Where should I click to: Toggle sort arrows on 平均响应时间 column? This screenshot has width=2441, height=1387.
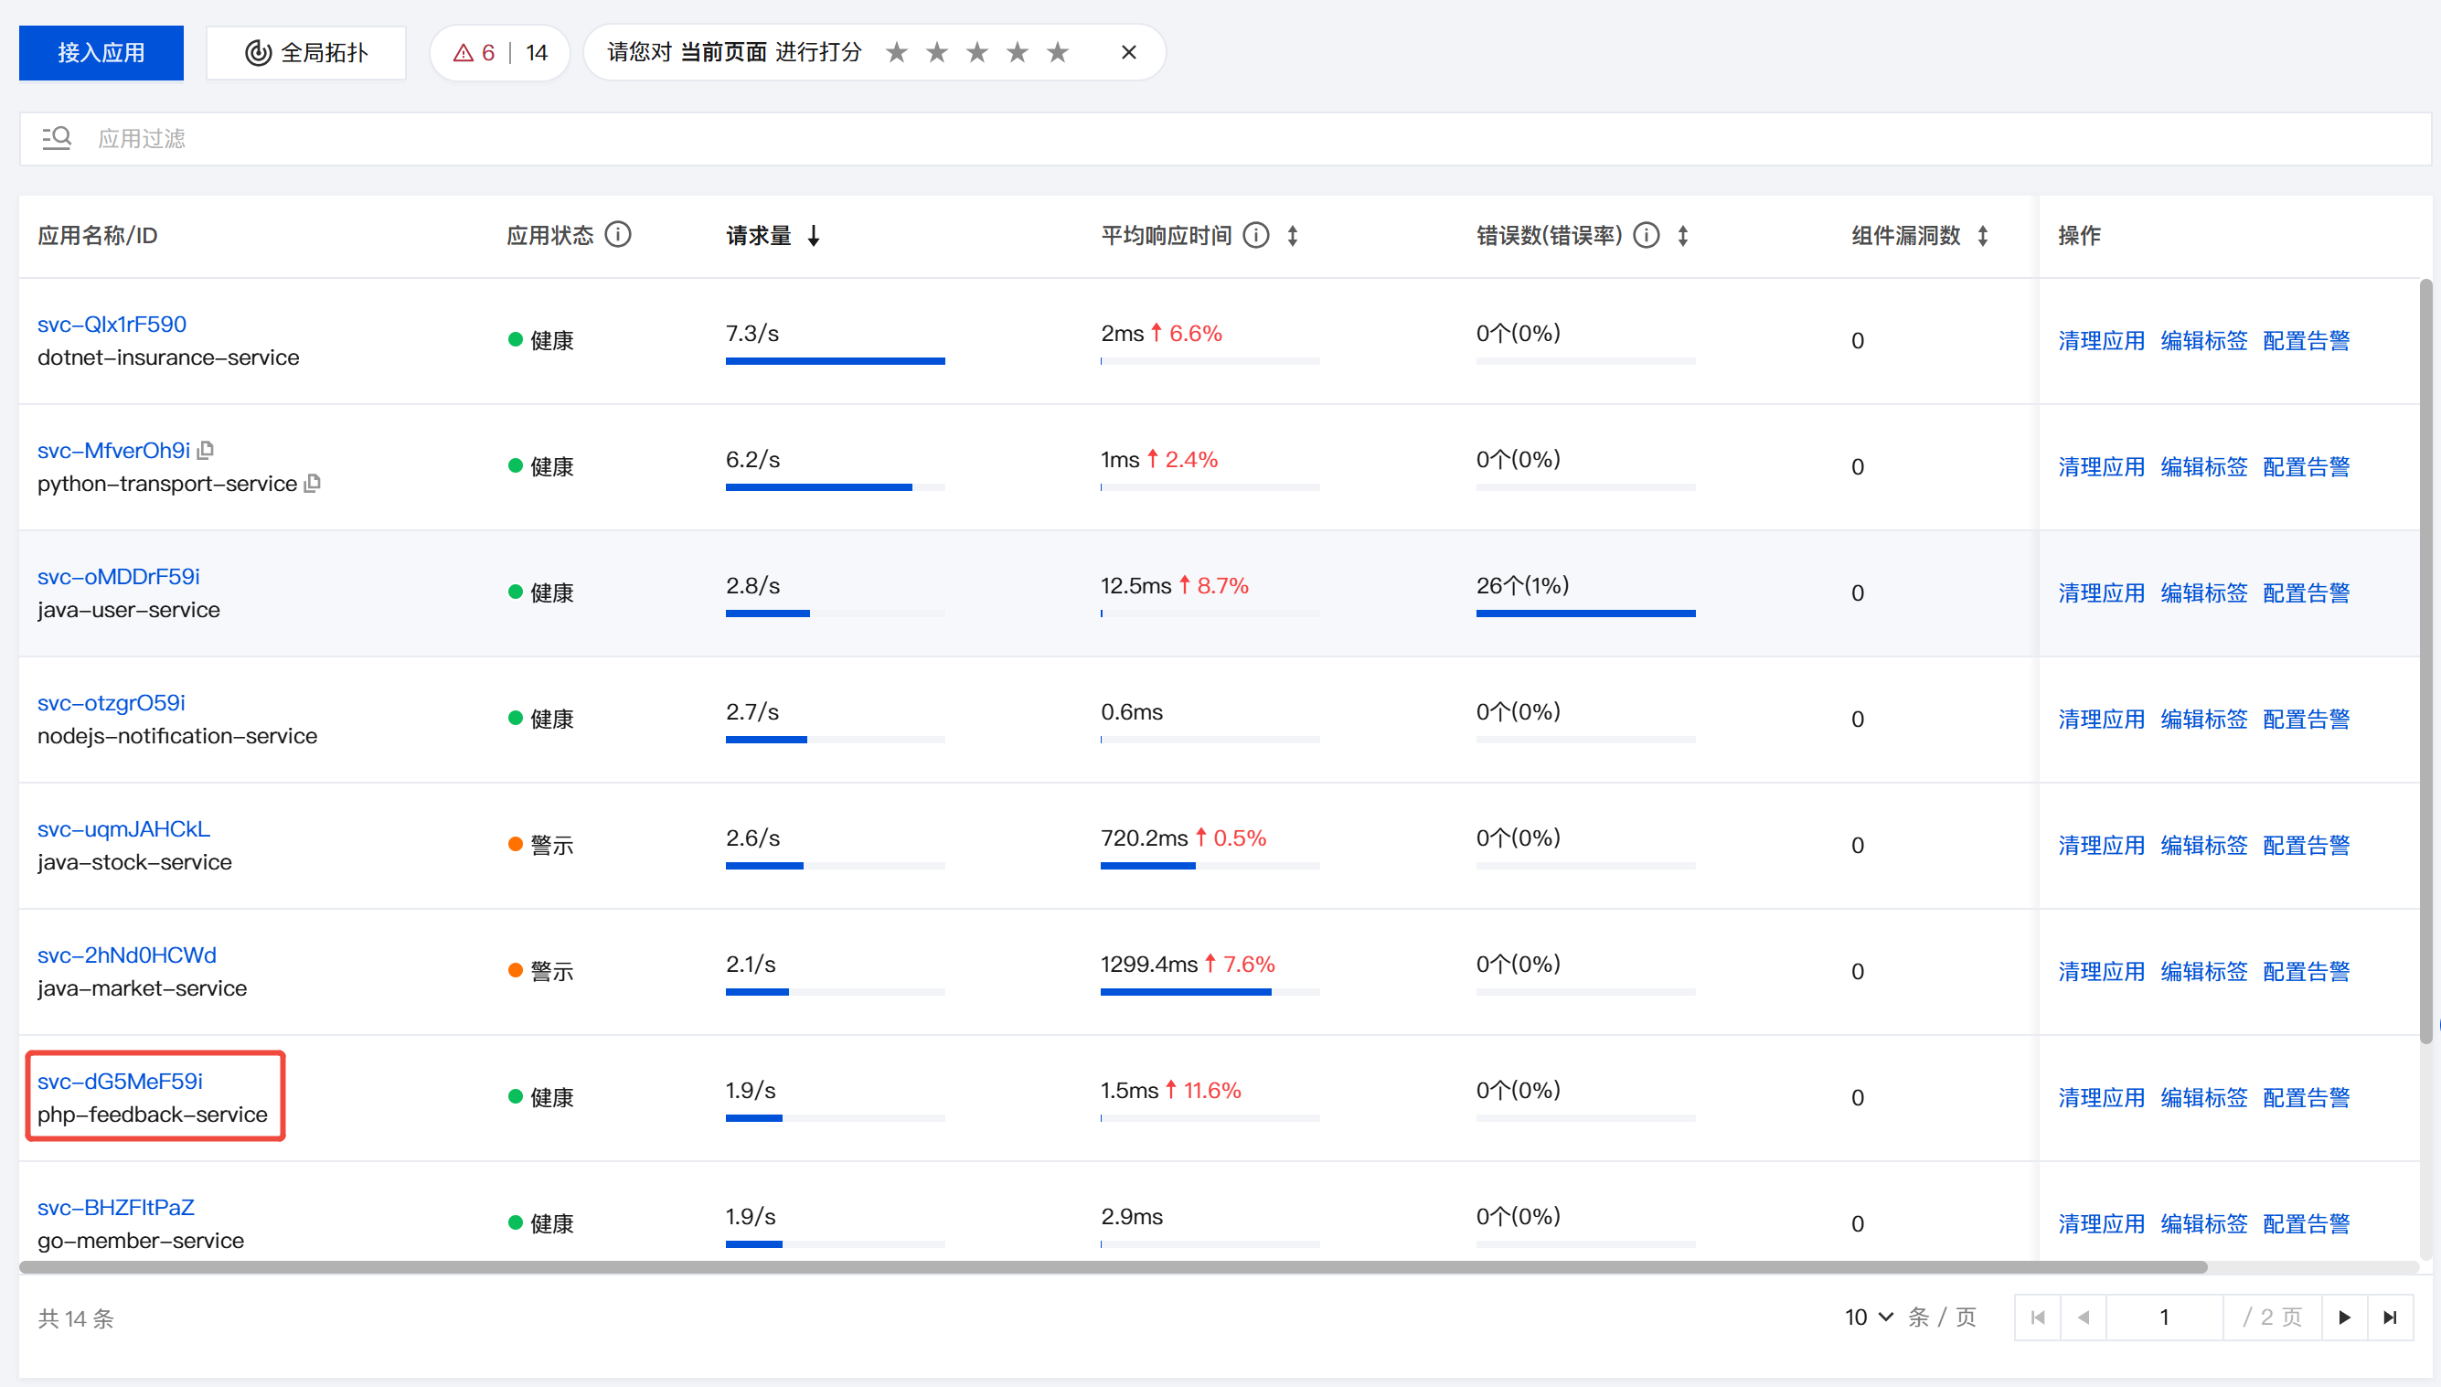pyautogui.click(x=1293, y=235)
